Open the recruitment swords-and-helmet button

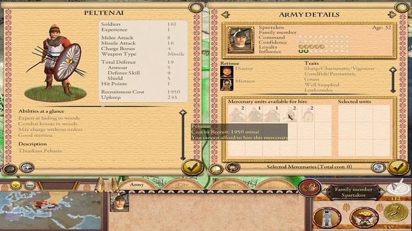point(364,217)
